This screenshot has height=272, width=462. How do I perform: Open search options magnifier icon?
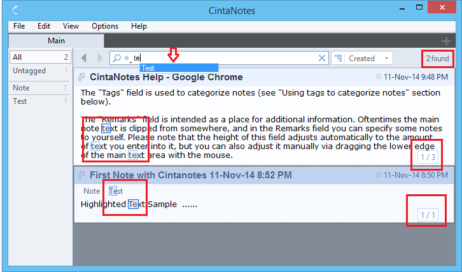point(117,58)
